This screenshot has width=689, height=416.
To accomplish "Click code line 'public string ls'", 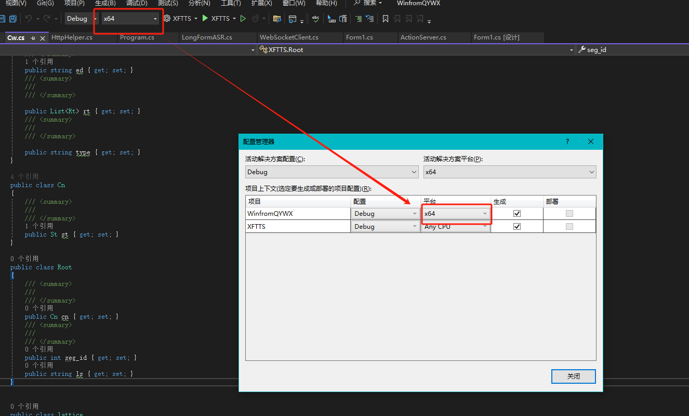I will pos(78,374).
